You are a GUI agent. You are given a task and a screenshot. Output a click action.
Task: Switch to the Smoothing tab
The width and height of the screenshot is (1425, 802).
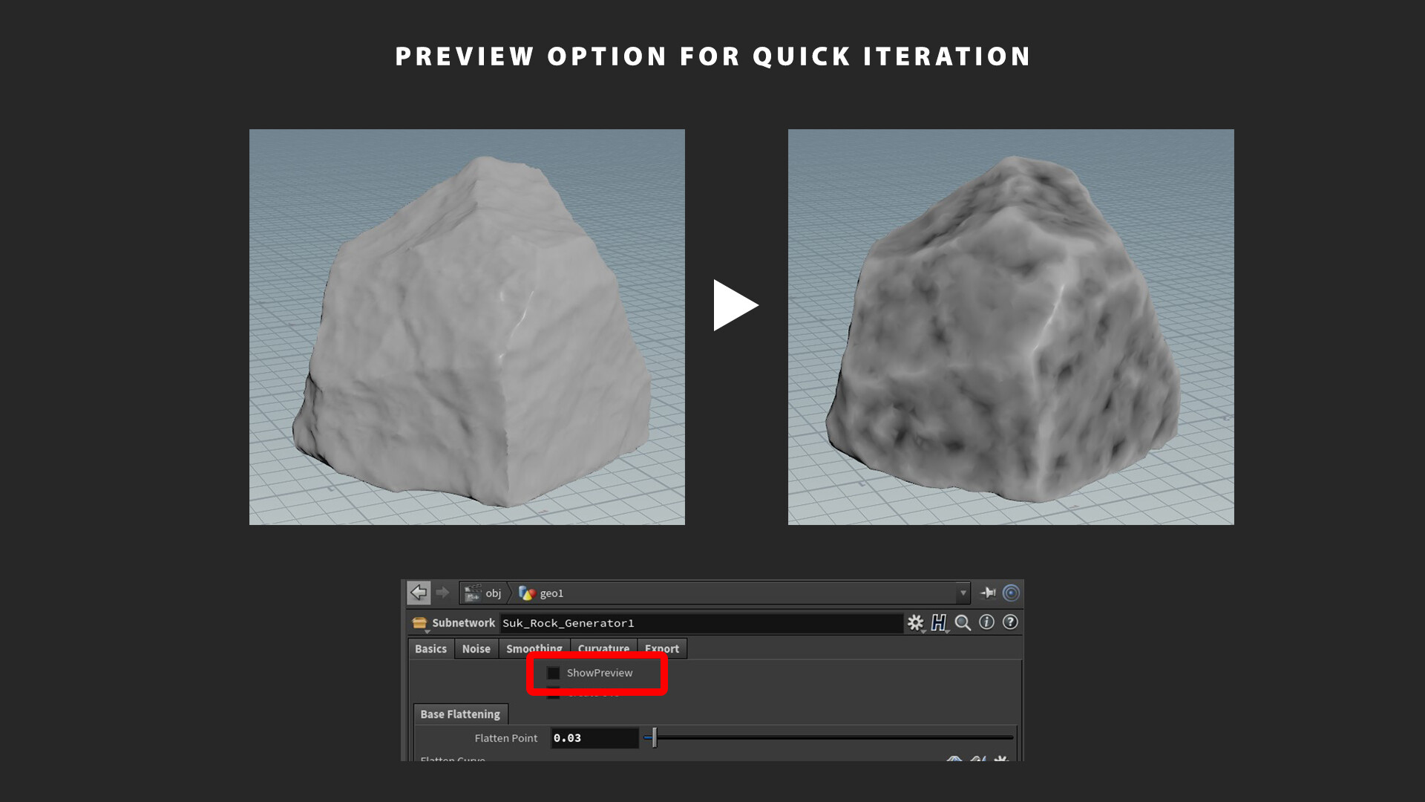534,649
